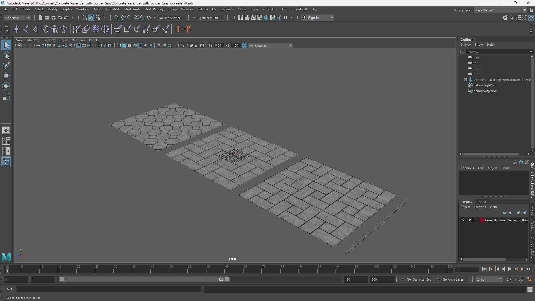
Task: Switch to the four-view layout icon
Action: (6, 141)
